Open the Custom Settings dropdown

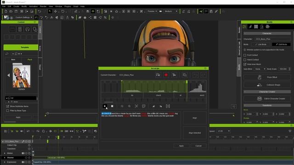23,17
